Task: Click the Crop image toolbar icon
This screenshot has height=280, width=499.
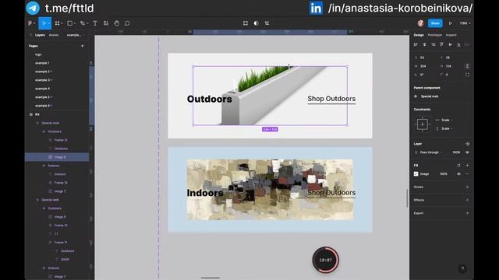Action: point(267,23)
